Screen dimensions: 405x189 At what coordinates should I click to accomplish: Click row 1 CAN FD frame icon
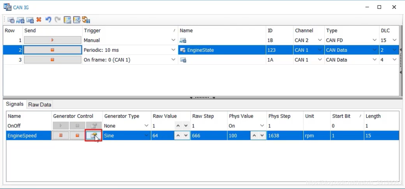[183, 40]
